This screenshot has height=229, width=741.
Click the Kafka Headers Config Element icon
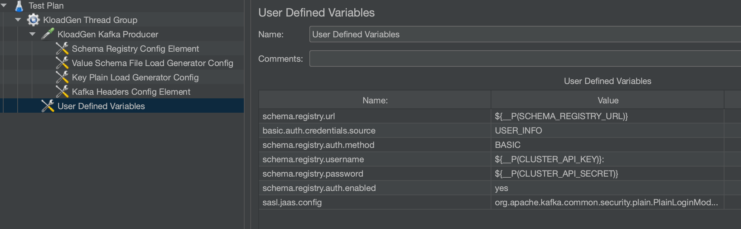62,92
